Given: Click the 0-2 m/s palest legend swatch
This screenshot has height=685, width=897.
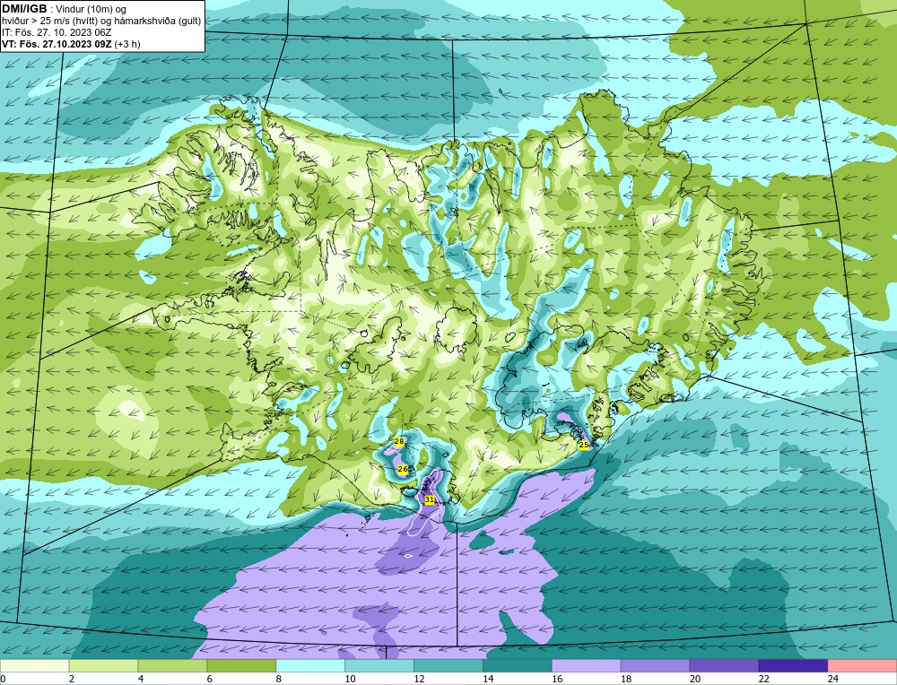Looking at the screenshot, I should pos(34,666).
